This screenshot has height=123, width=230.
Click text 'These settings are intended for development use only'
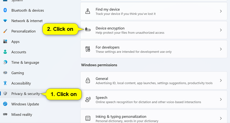point(134,51)
